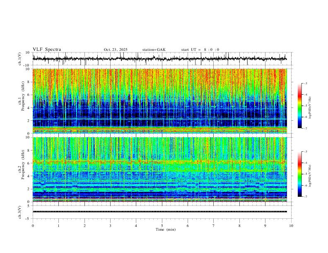Click inside the ch.1 spectrogram panel

pos(160,101)
